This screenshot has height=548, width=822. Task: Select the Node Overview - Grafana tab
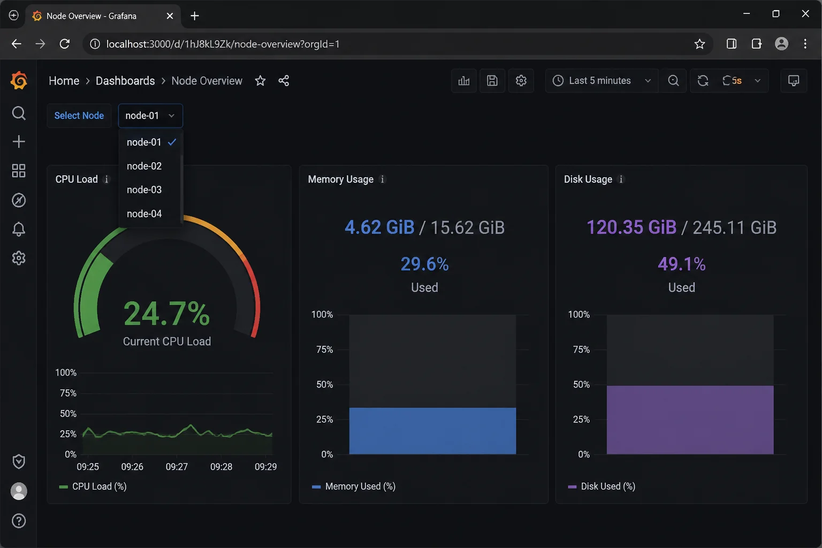[103, 16]
